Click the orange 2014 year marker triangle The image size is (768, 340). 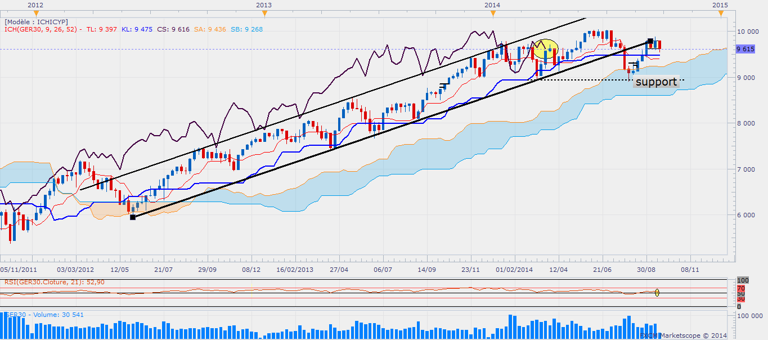492,13
